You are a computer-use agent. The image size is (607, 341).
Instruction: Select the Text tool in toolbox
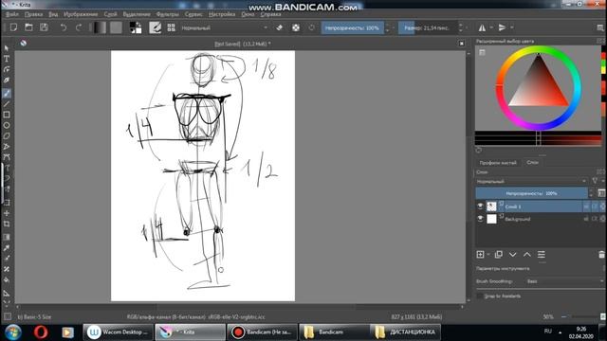7,59
